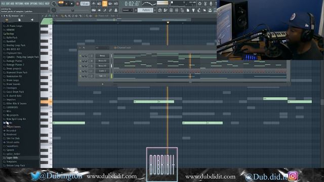Mute the Nexus #3 channel
This screenshot has height=182, width=324.
point(80,66)
